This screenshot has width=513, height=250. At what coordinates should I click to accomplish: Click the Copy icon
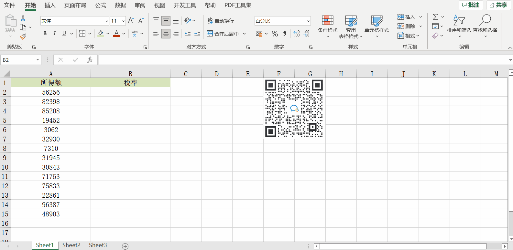[x=23, y=27]
